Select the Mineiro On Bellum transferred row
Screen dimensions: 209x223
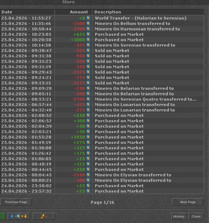(102, 23)
